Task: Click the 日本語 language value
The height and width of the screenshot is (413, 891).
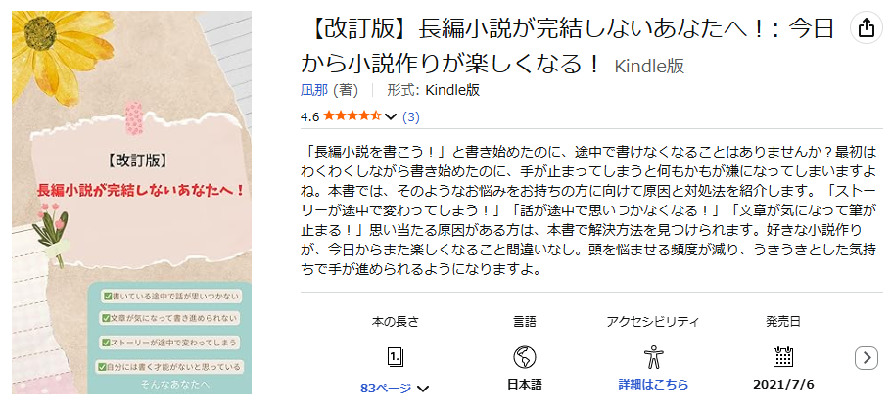Action: coord(525,385)
